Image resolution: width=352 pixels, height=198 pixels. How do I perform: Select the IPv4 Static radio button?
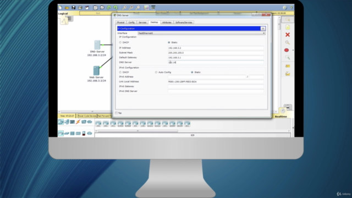click(x=169, y=42)
